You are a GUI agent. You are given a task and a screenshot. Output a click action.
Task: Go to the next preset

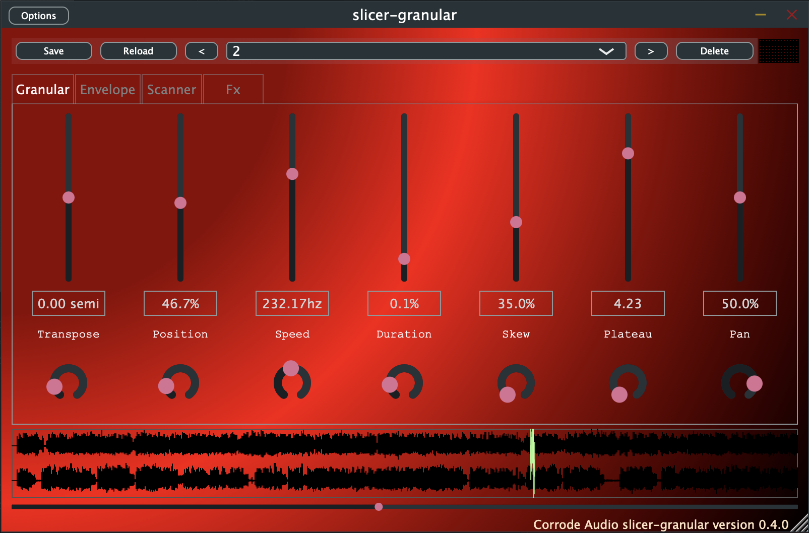651,51
